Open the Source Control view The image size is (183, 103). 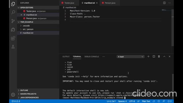(x=13, y=21)
